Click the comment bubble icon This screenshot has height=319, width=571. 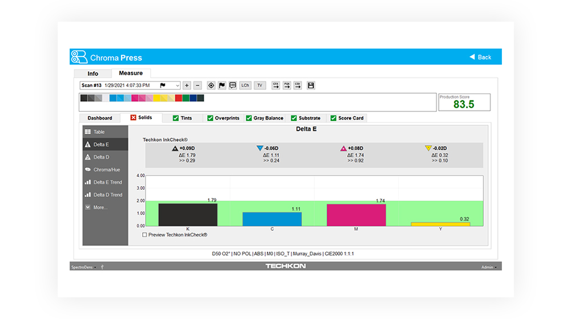pyautogui.click(x=233, y=85)
